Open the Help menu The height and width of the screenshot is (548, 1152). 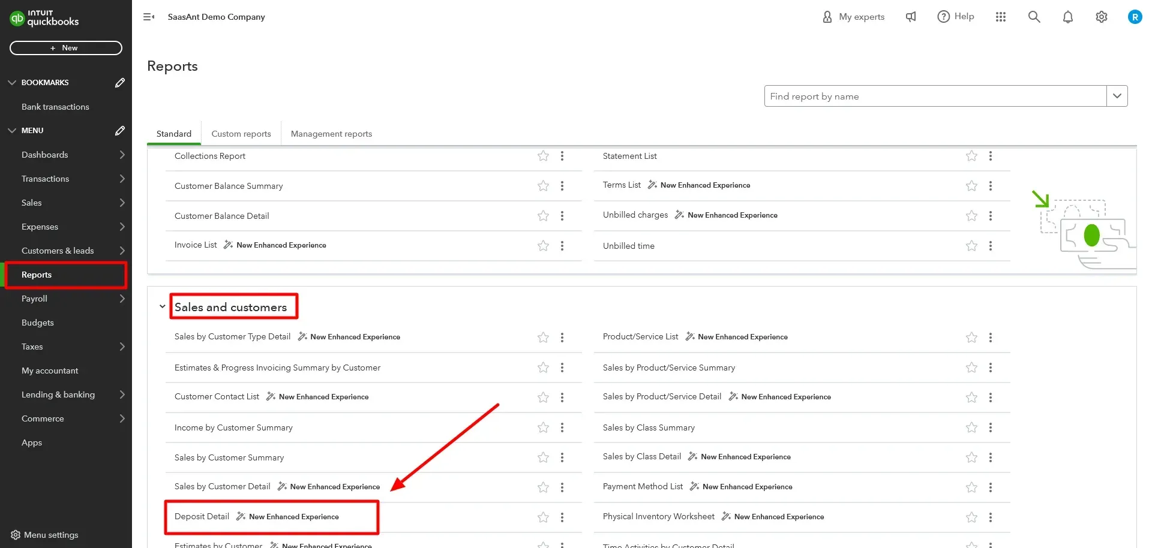coord(956,17)
